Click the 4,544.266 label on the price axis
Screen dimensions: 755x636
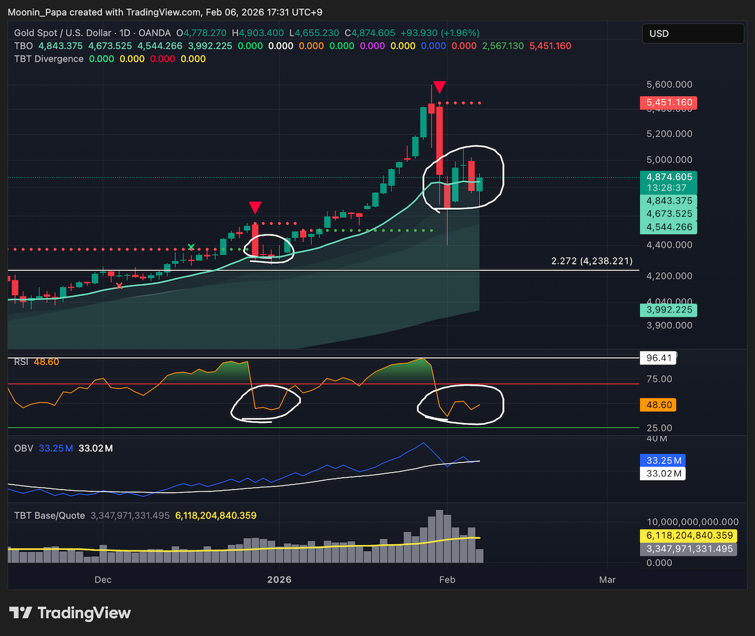click(668, 227)
